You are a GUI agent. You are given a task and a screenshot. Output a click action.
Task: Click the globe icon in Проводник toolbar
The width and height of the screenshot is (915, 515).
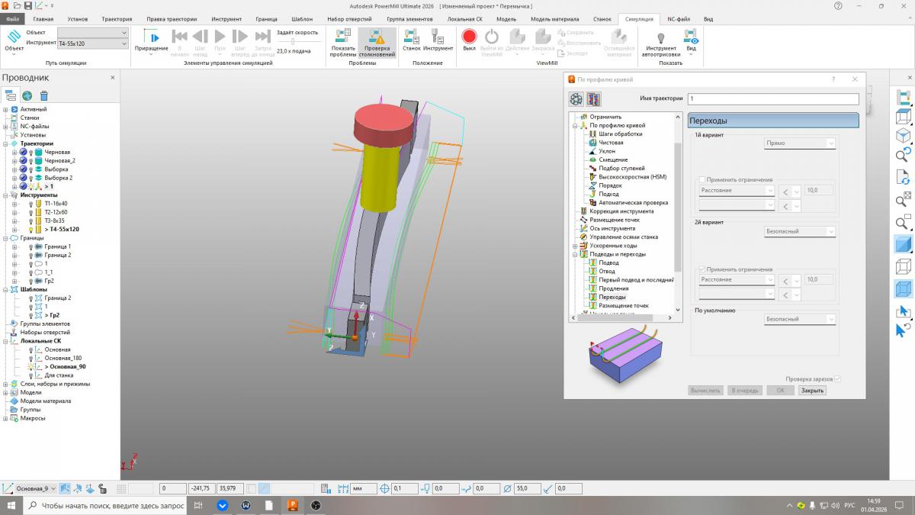[27, 95]
